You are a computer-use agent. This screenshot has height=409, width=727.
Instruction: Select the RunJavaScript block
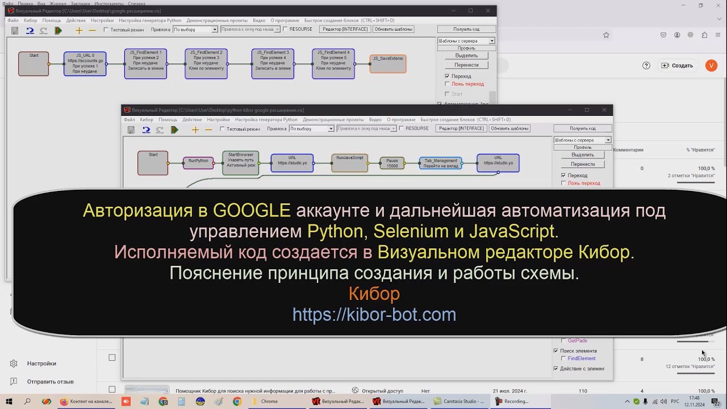pos(350,163)
